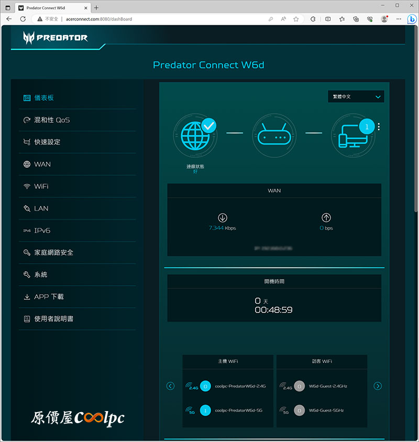Close the Predator Connect W6d tab
This screenshot has height=442, width=419.
tap(85, 8)
